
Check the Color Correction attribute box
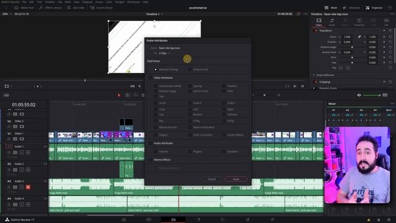coord(190,135)
